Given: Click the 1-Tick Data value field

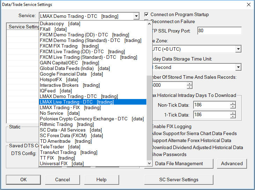Looking at the screenshot, I should tap(212, 114).
